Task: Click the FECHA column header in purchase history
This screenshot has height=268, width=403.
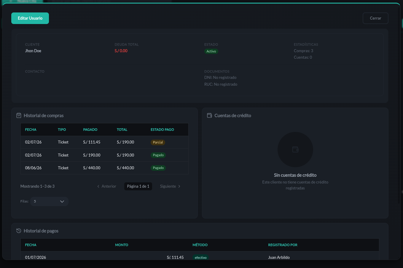Action: pyautogui.click(x=31, y=130)
